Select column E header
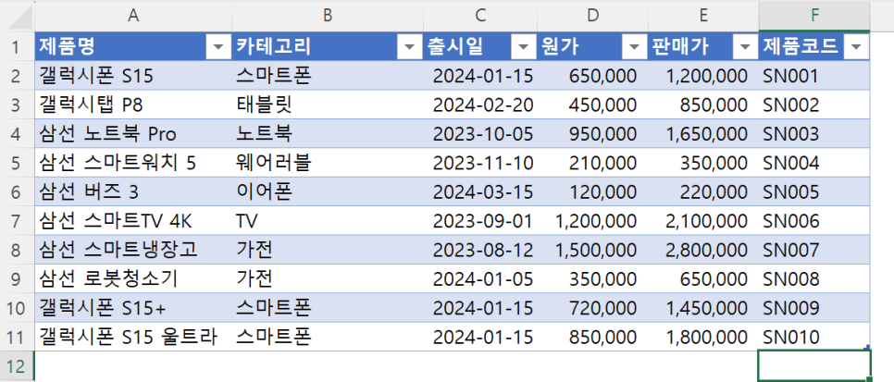Viewport: 894px width, 382px height. point(703,16)
